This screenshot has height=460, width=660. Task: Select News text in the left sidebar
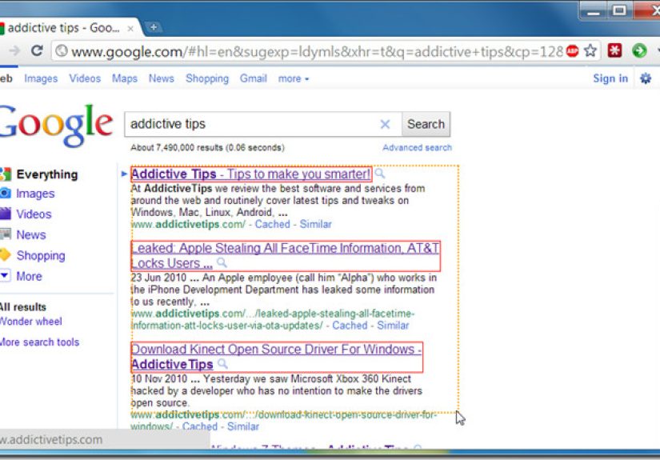click(31, 234)
